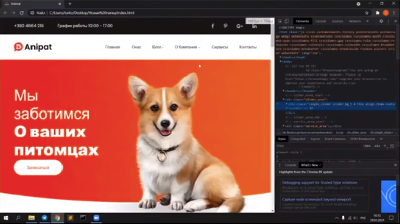The height and width of the screenshot is (224, 400).
Task: Open the Блог dropdown menu
Action: click(158, 47)
